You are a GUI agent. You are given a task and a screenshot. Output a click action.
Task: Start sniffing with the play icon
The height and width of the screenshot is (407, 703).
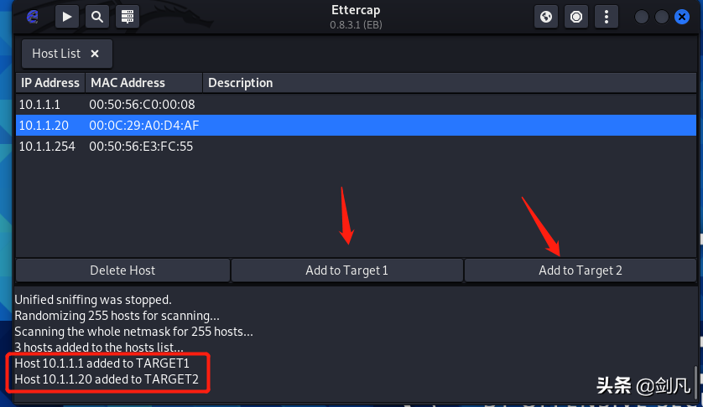click(x=67, y=17)
